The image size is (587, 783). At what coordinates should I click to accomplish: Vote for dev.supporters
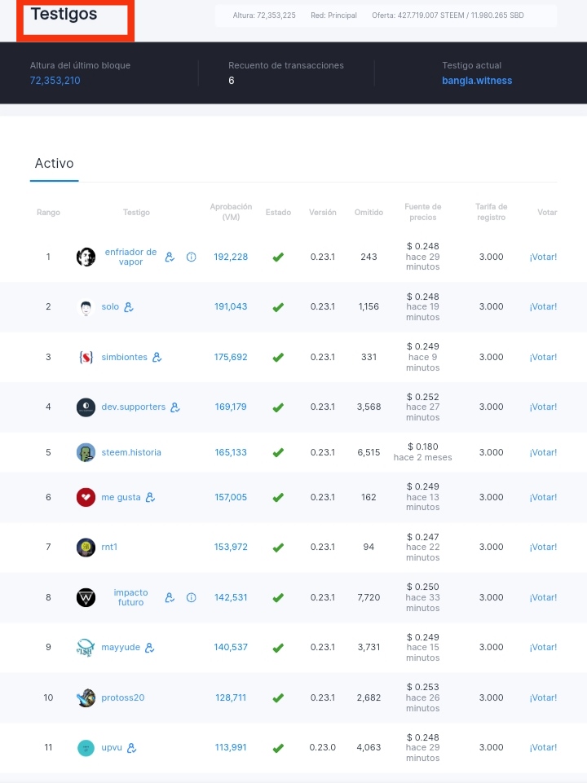pyautogui.click(x=543, y=407)
